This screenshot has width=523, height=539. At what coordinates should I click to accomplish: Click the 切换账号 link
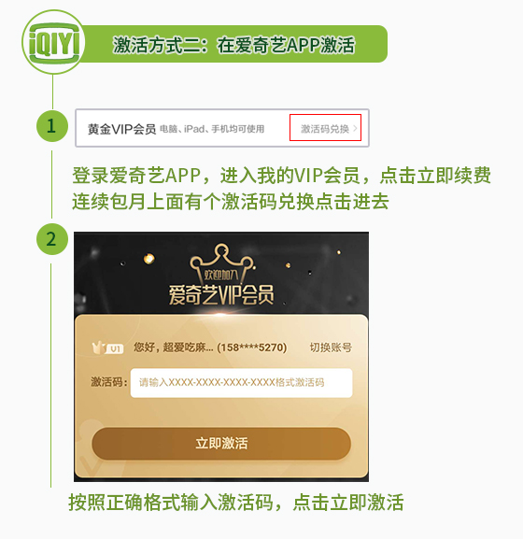click(x=331, y=348)
